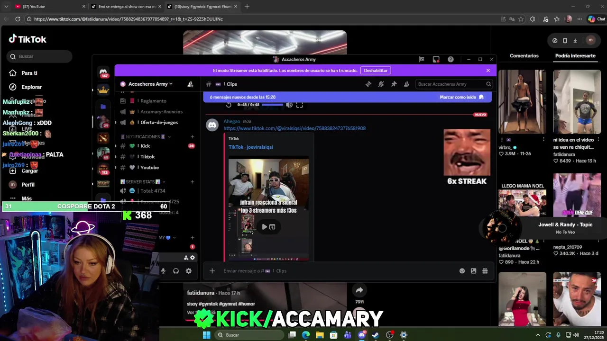Viewport: 607px width, 341px height.
Task: Click share arrow on TikTok video
Action: [359, 290]
